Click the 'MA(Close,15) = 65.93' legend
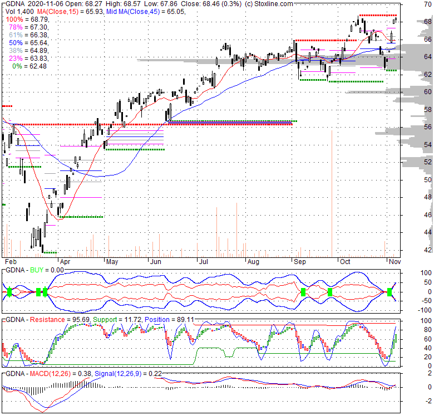Image resolution: width=434 pixels, height=415 pixels. 70,12
